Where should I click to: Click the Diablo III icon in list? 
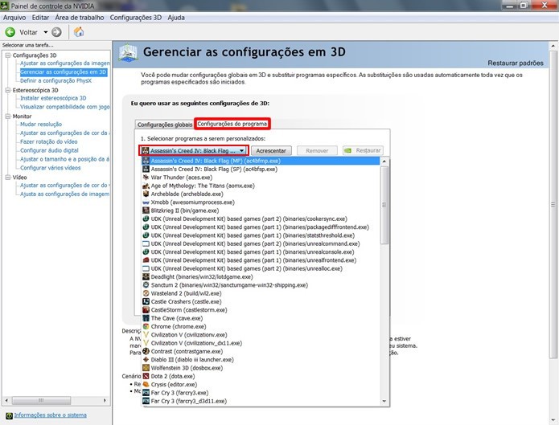(x=146, y=359)
